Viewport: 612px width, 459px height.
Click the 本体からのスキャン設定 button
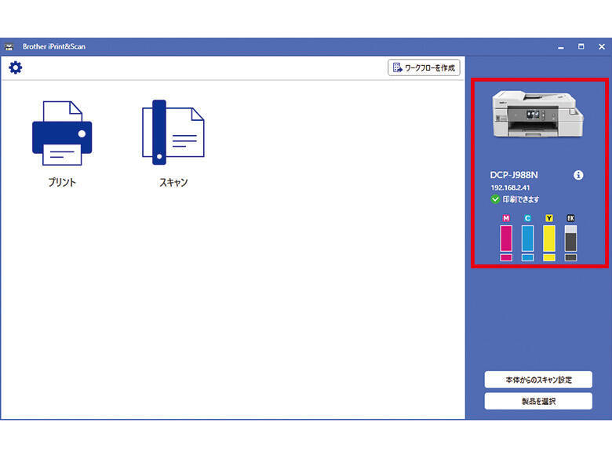(x=538, y=380)
